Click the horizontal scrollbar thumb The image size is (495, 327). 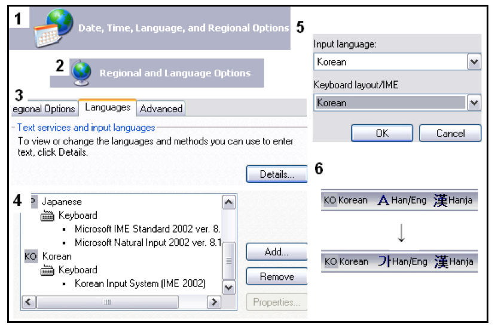coord(108,302)
